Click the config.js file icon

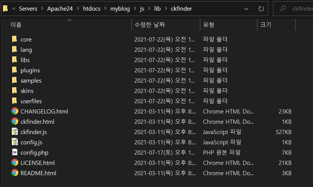point(15,142)
